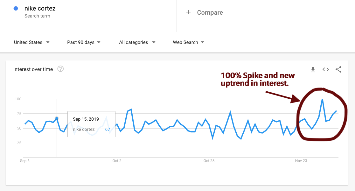Click the Nov 23 axis label
The image size is (355, 191).
[301, 161]
